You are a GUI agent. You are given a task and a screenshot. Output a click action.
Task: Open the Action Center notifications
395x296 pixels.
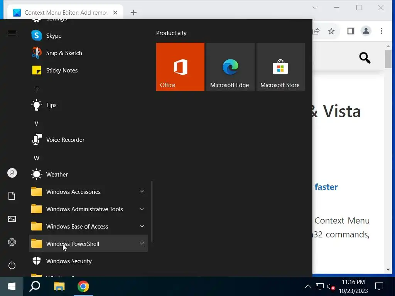379,286
